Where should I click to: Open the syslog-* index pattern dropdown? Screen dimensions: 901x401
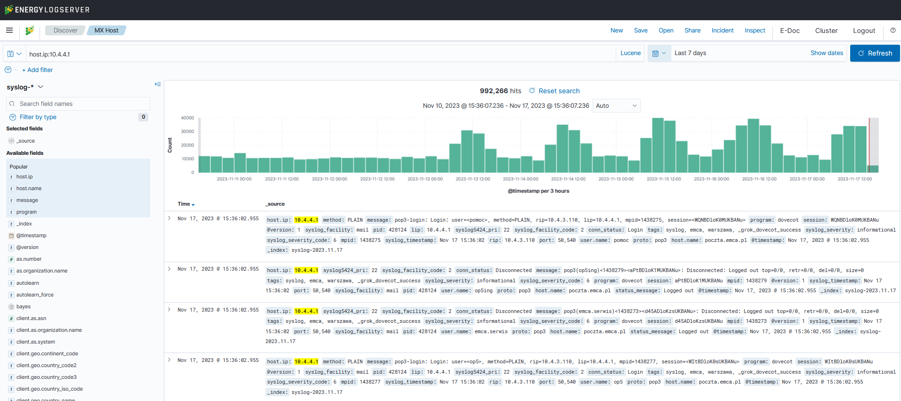click(25, 87)
